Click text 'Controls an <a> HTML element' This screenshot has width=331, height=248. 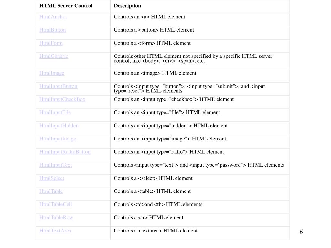pos(149,17)
